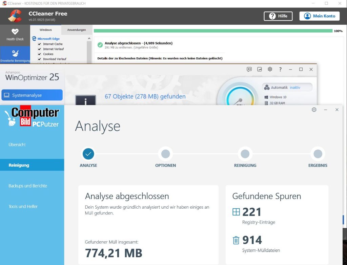
Task: Open Mein Konto in CCleaner
Action: pos(319,16)
